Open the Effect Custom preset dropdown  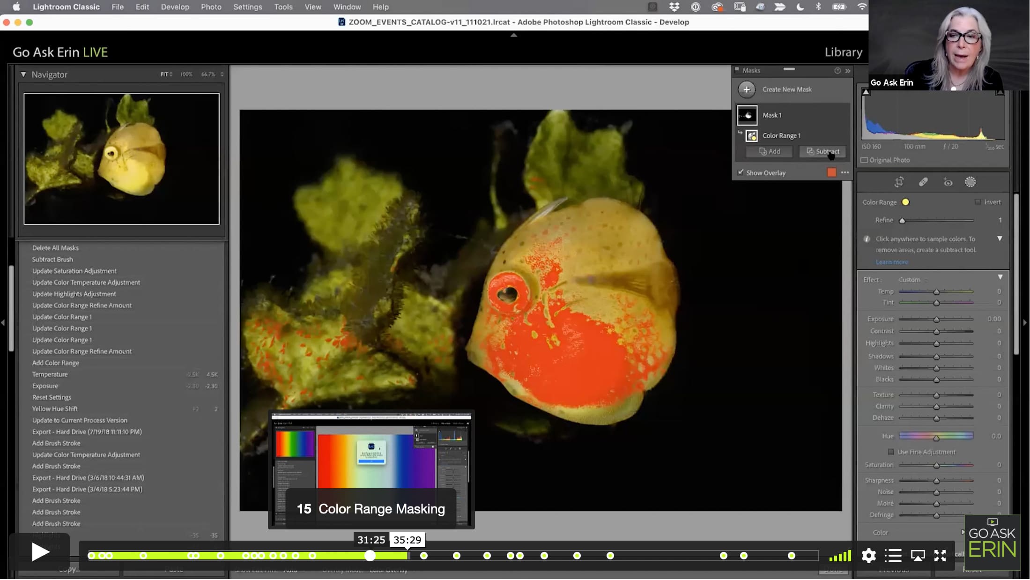click(x=912, y=280)
